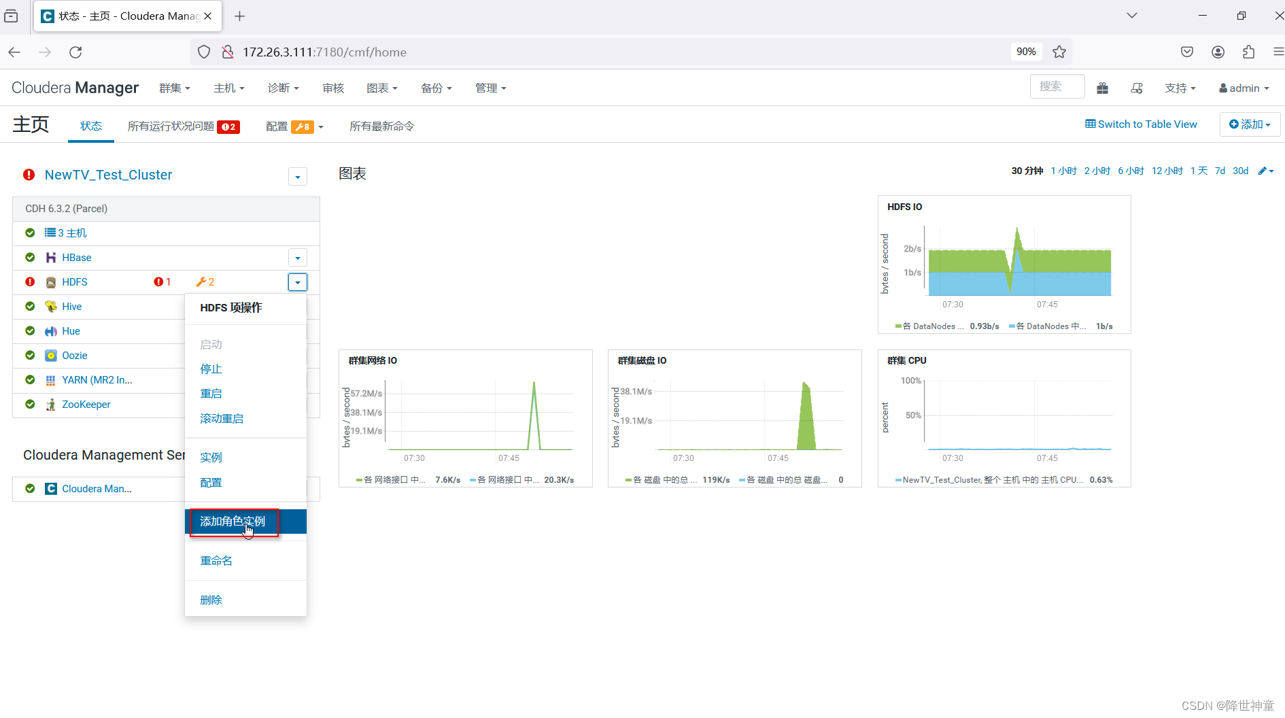This screenshot has height=718, width=1285.
Task: Open the 群集 menu in the navbar
Action: [x=175, y=88]
